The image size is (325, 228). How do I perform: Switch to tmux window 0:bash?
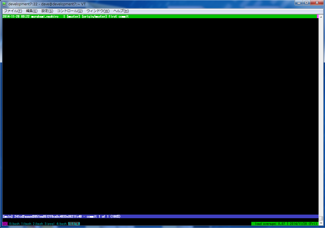[14, 224]
